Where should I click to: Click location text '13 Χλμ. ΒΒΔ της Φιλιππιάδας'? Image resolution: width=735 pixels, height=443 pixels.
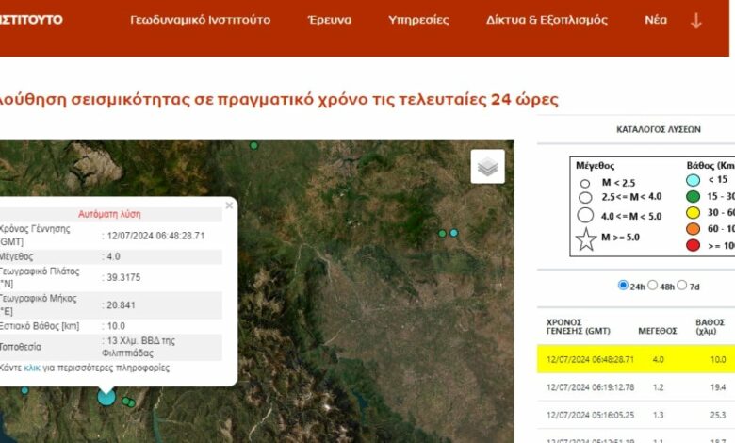(x=139, y=347)
